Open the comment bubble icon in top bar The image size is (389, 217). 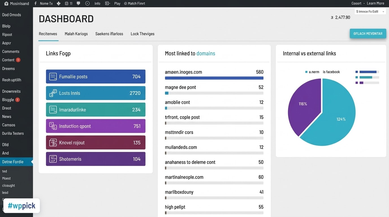click(78, 3)
